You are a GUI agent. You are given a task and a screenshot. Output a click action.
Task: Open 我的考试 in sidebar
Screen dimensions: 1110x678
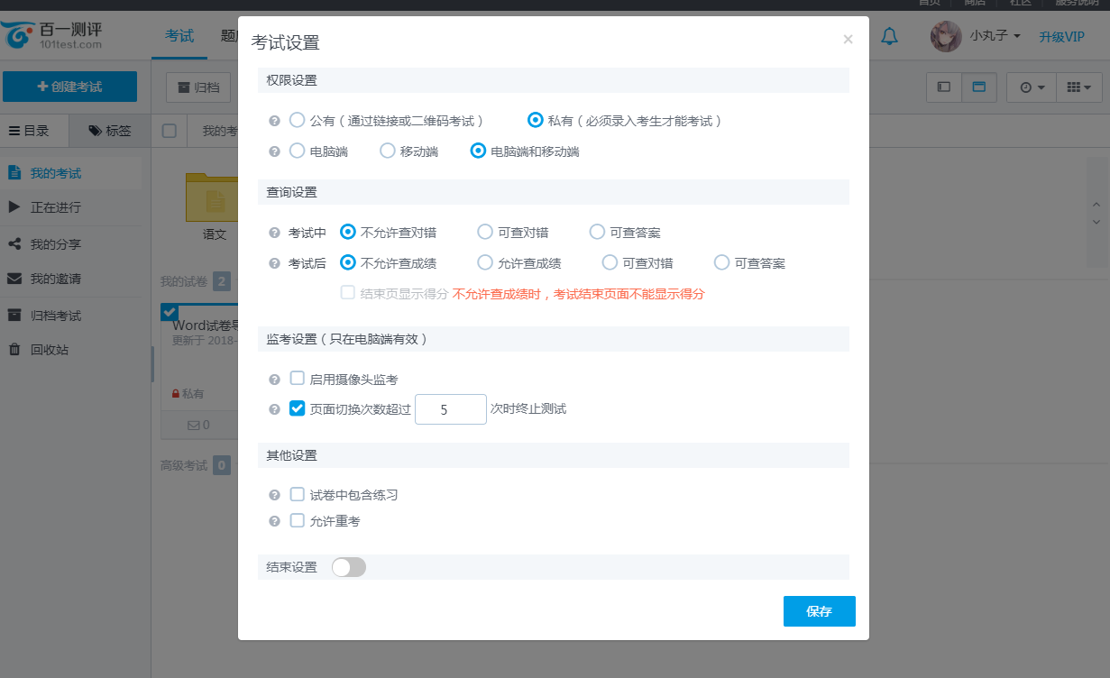click(x=71, y=173)
